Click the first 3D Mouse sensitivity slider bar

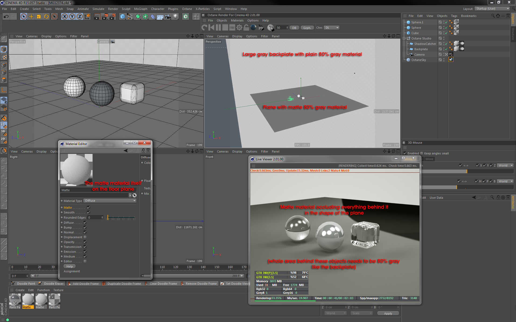pos(468,171)
